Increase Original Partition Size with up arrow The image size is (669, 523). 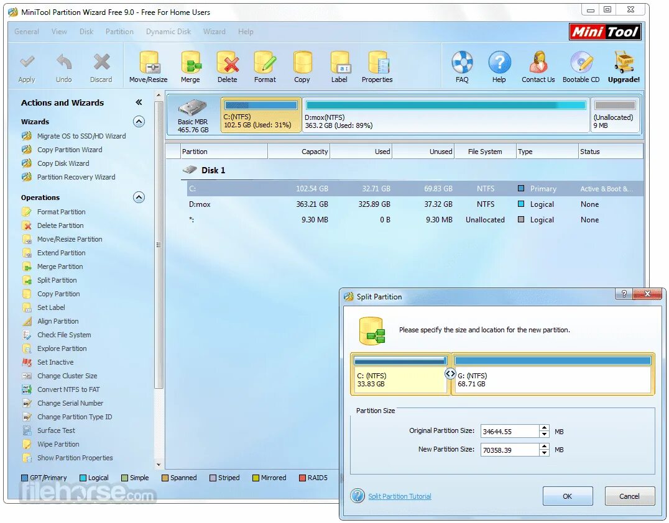[x=544, y=428]
